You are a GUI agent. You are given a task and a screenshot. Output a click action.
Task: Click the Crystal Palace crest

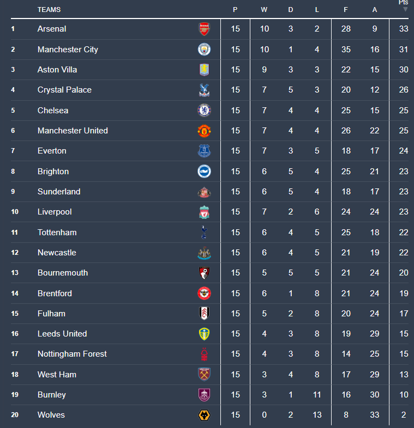pyautogui.click(x=203, y=90)
